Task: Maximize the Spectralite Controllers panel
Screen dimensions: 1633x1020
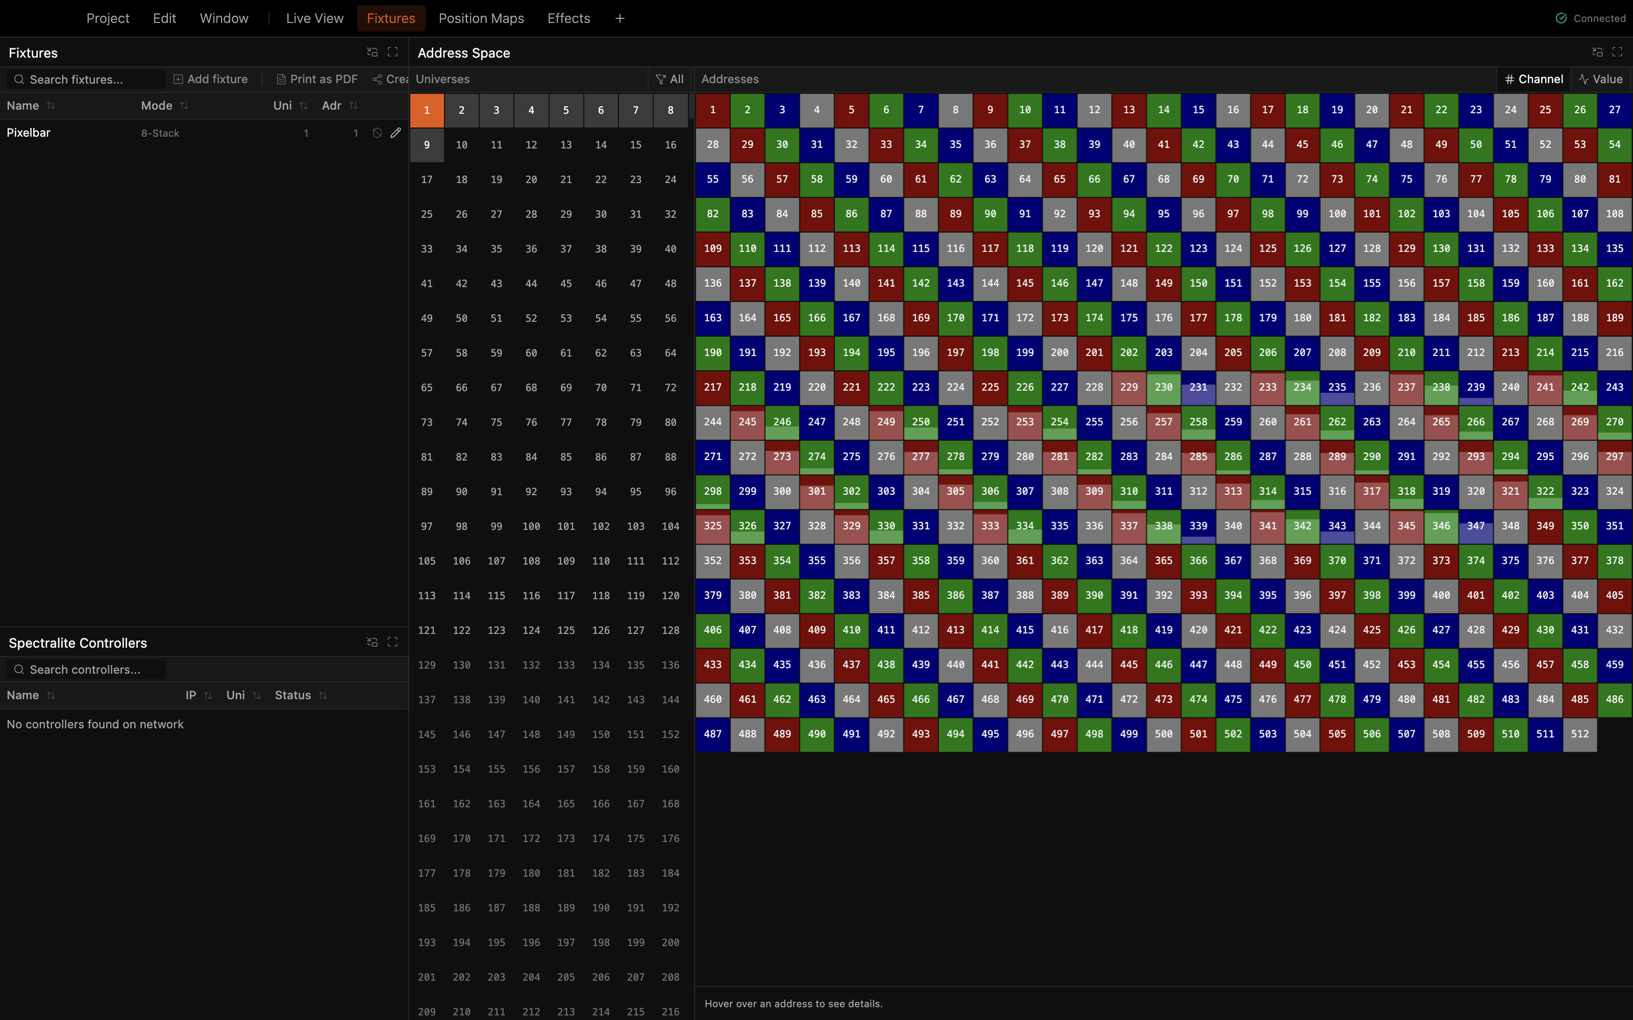Action: [393, 642]
